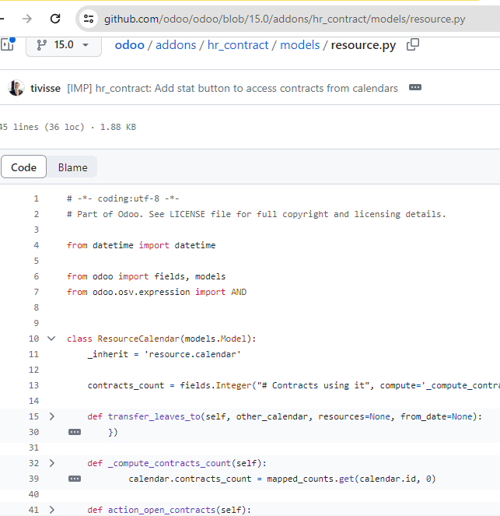Select line number 7
Viewport: 500px width, 516px height.
(36, 292)
